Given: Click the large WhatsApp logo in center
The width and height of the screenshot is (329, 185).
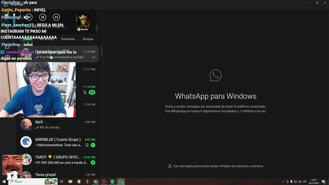Looking at the screenshot, I should click(x=216, y=75).
